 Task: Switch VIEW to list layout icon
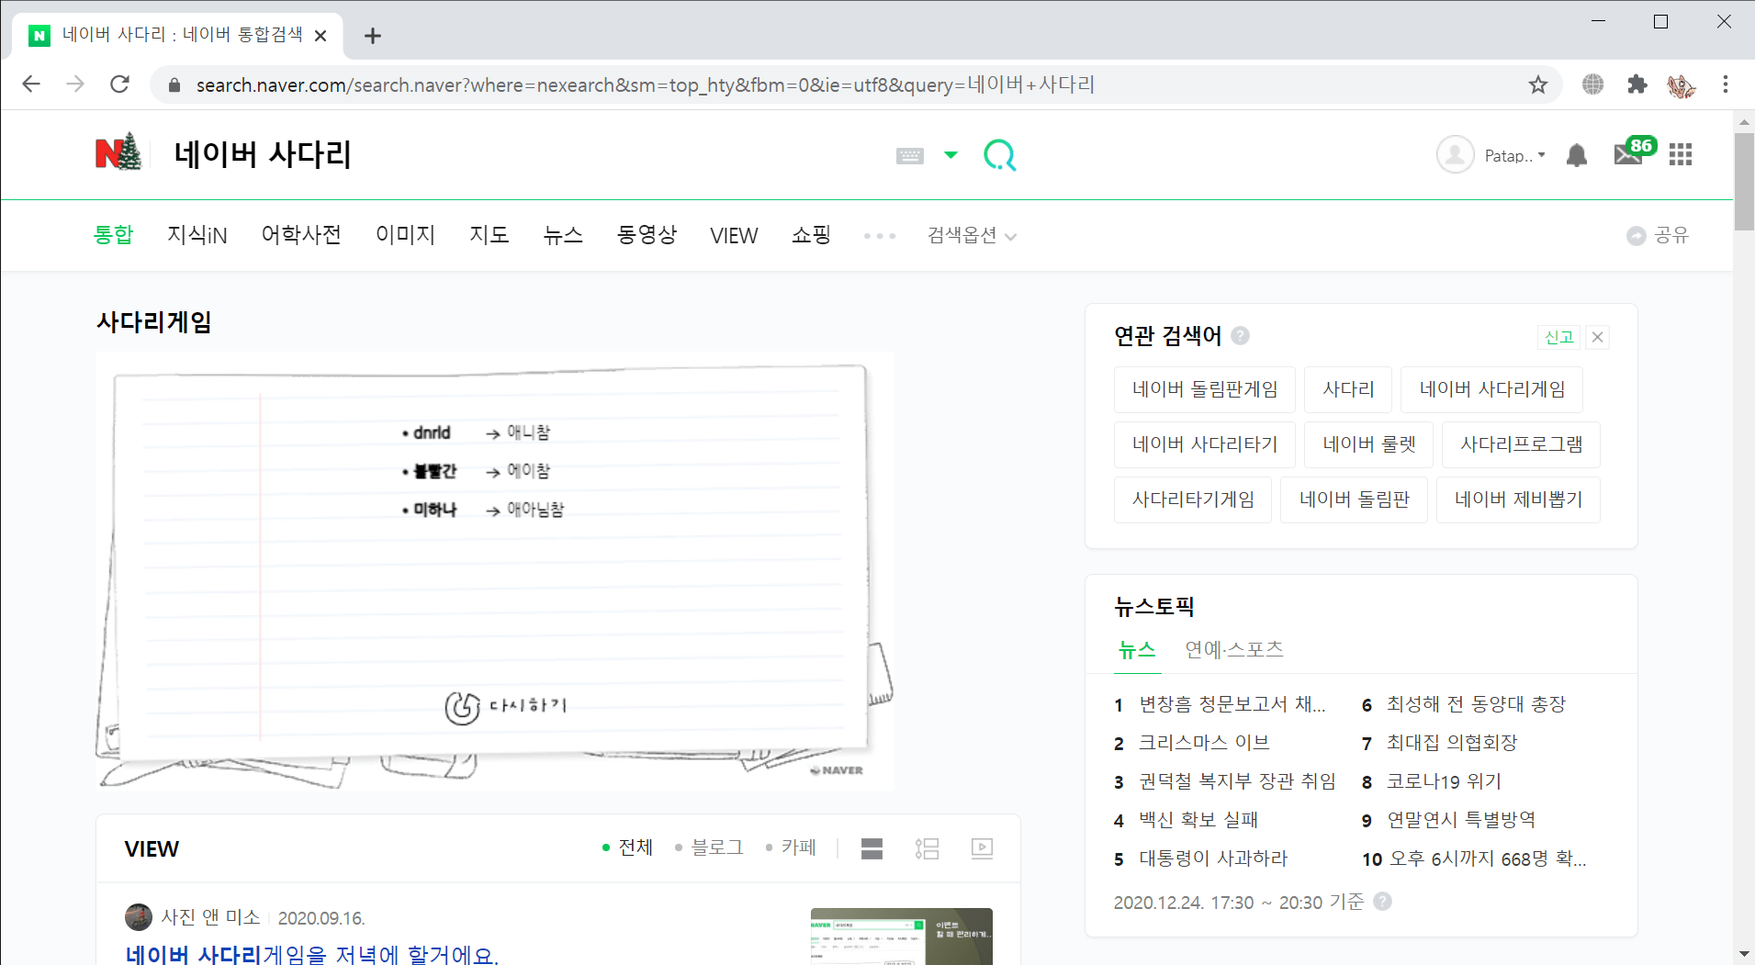(927, 848)
